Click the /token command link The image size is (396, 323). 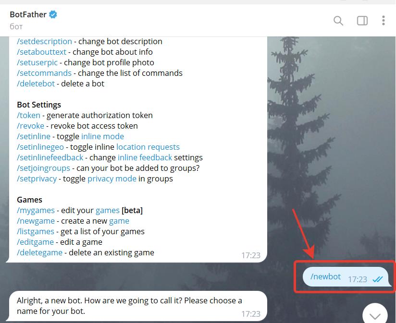click(28, 115)
